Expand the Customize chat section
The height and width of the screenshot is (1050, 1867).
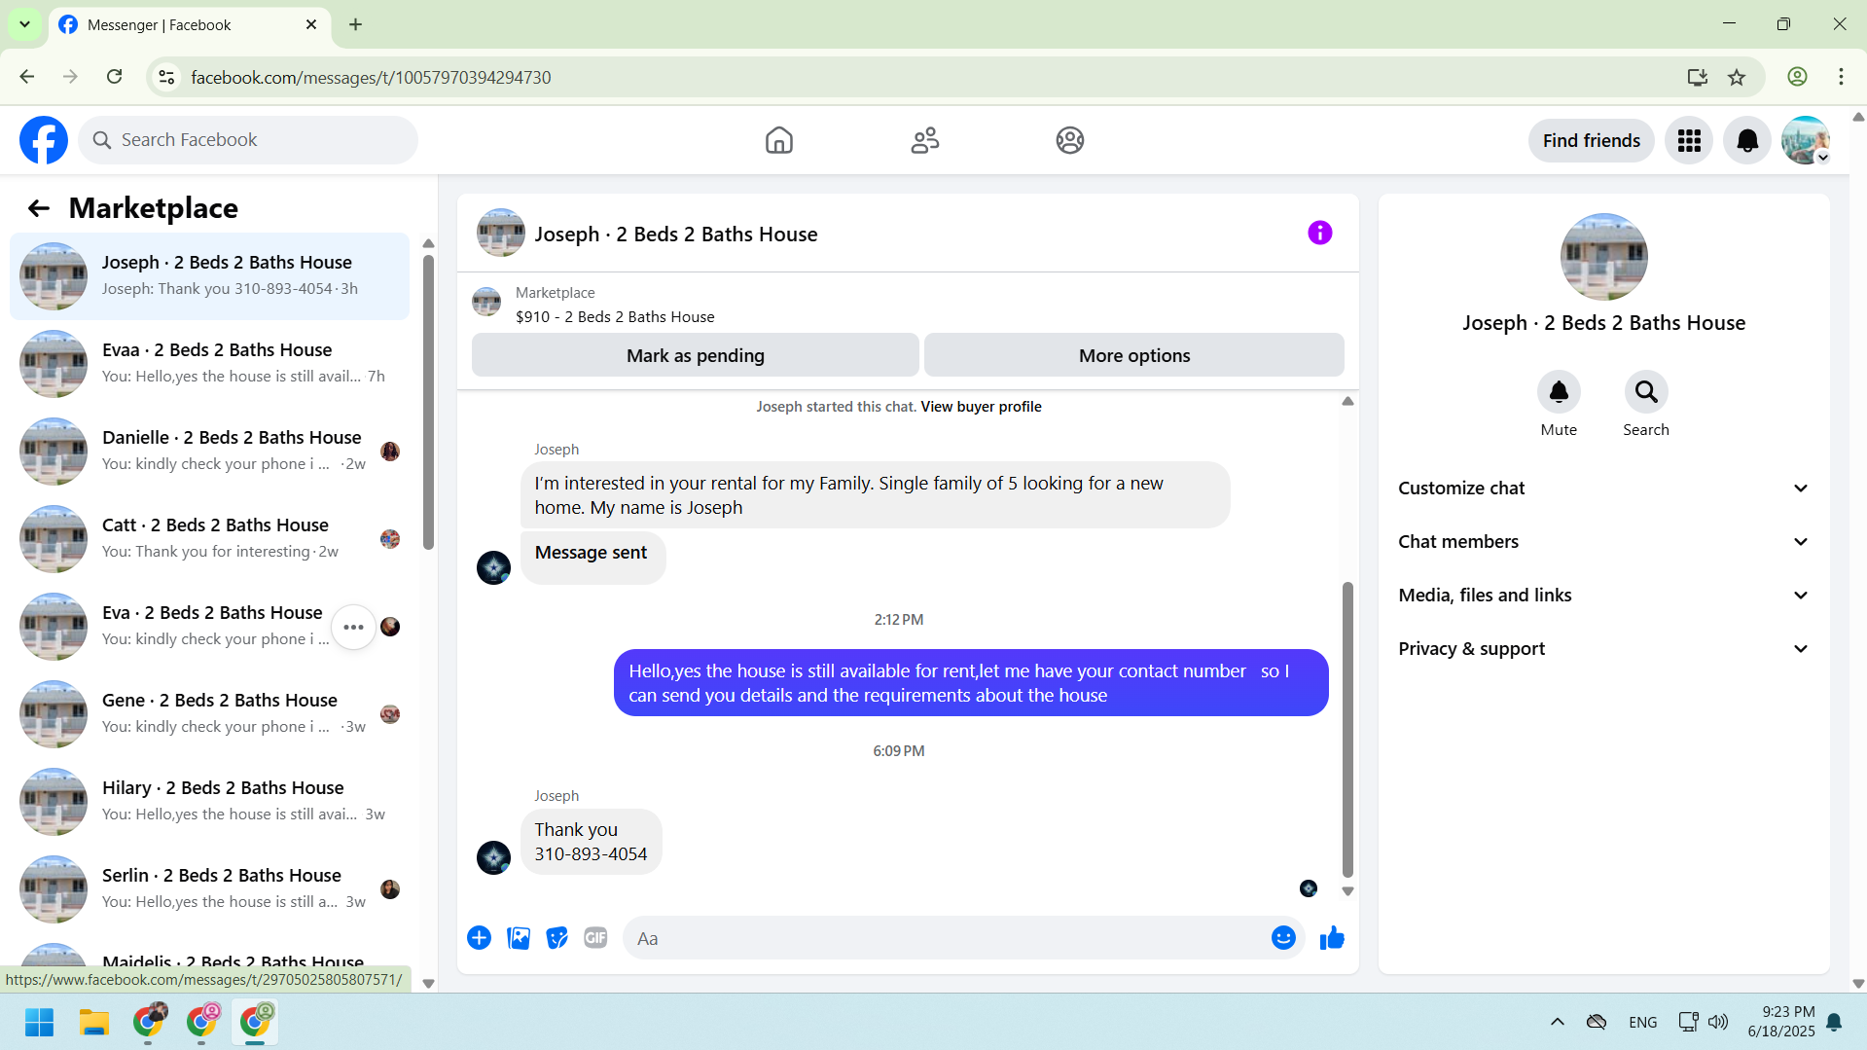pyautogui.click(x=1603, y=489)
